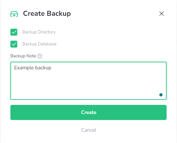This screenshot has height=143, width=177.
Task: Focus the Backup Note text area
Action: pyautogui.click(x=88, y=81)
